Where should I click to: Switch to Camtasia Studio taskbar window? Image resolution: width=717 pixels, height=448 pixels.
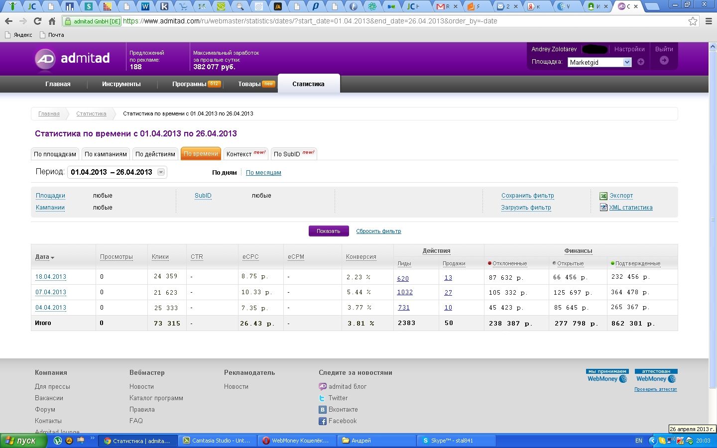click(219, 441)
